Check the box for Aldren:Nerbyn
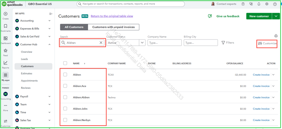Screen dimensions: 282x129 pyautogui.click(x=65, y=120)
